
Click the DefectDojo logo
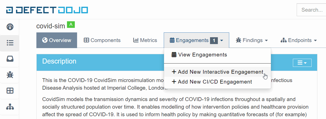(47, 10)
